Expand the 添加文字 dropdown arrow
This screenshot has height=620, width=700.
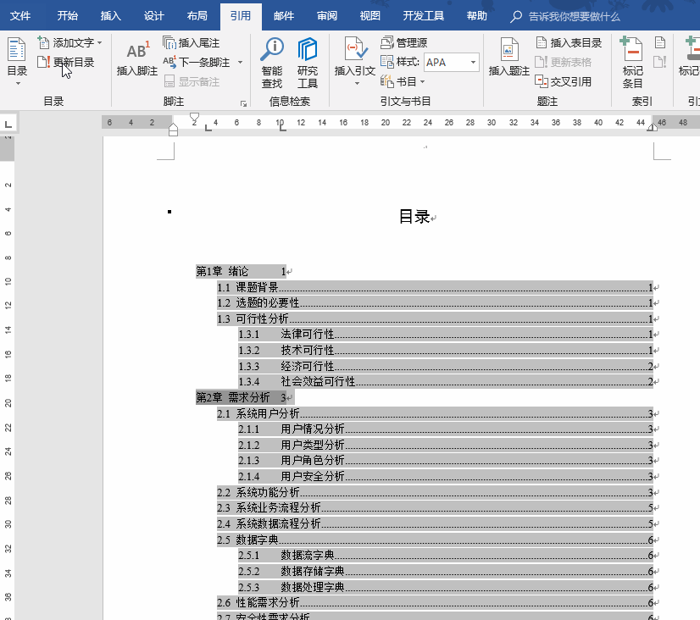(99, 43)
